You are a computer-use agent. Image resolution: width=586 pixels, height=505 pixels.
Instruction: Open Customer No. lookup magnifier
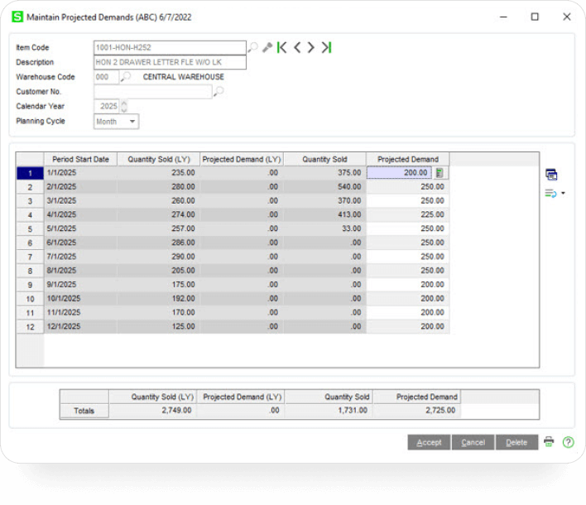click(219, 92)
